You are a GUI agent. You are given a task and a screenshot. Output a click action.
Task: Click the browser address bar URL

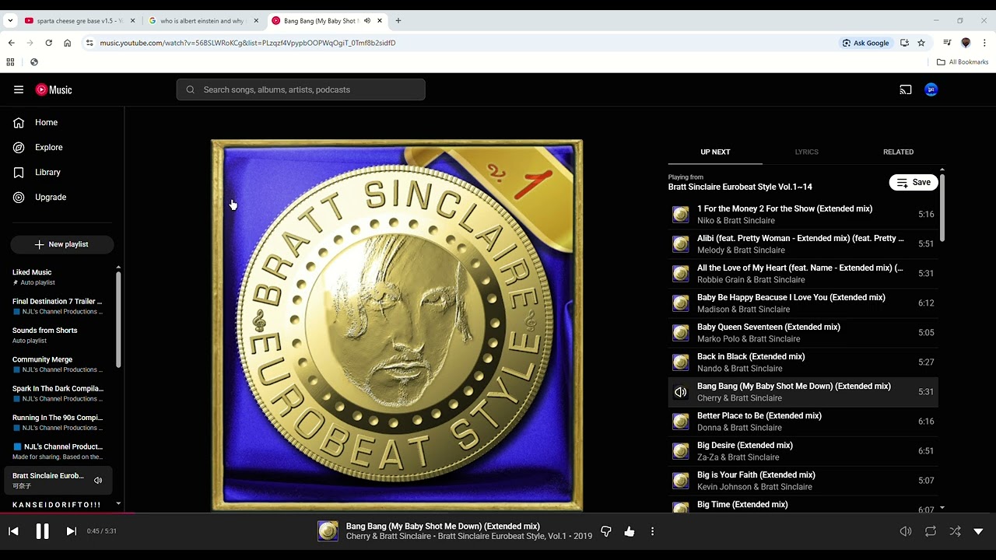248,43
